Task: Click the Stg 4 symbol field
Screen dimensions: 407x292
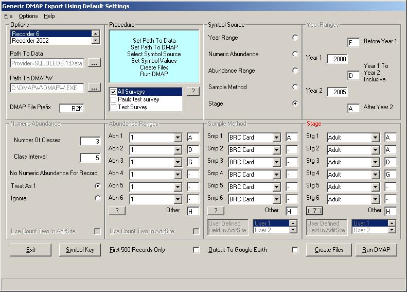Action: [391, 174]
